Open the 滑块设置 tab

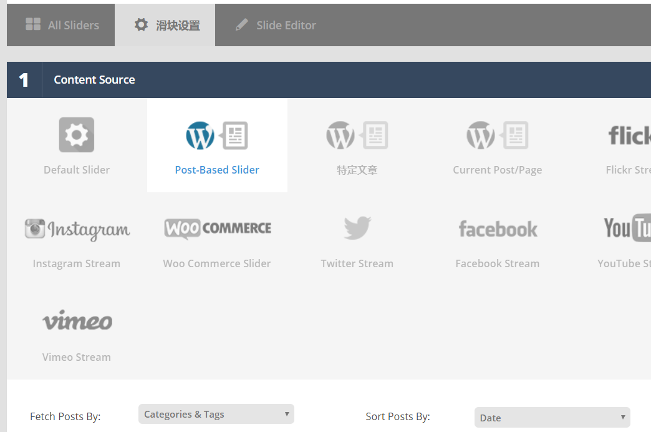coord(166,25)
